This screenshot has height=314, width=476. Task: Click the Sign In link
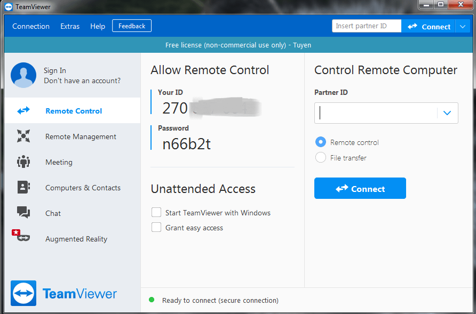[54, 70]
